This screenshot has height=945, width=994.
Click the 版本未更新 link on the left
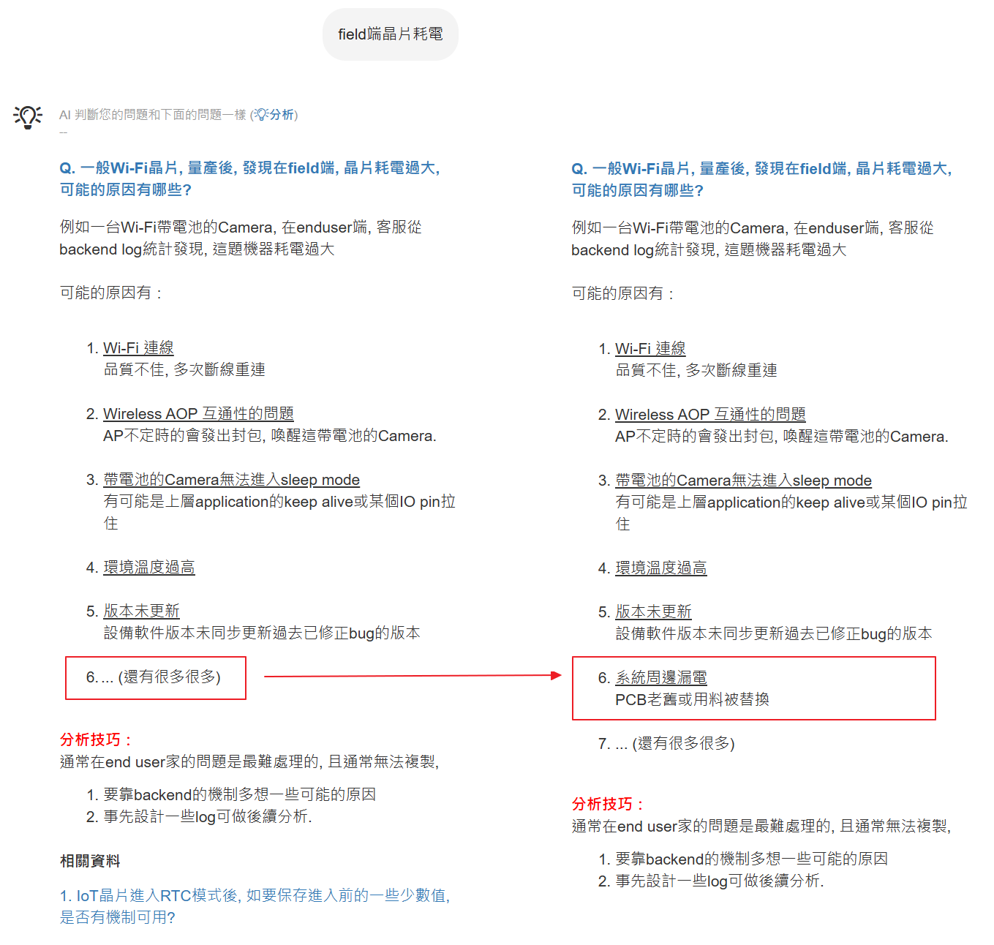coord(140,611)
